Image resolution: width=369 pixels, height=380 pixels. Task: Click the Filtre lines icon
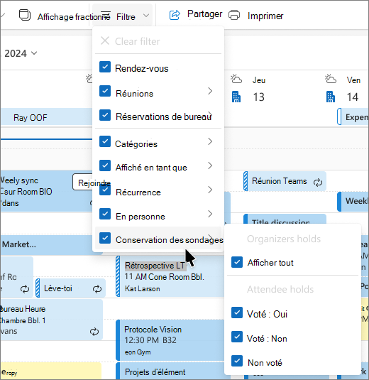pos(106,15)
